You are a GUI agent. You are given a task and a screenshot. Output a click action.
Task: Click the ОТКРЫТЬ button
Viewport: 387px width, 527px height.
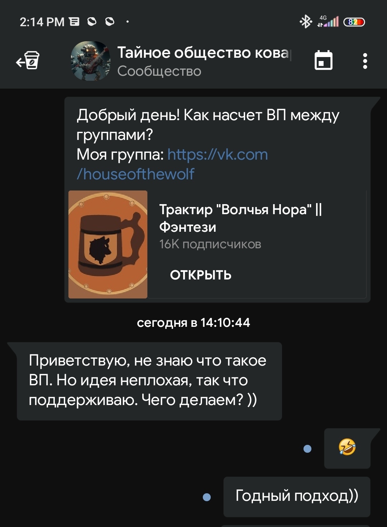pyautogui.click(x=201, y=275)
